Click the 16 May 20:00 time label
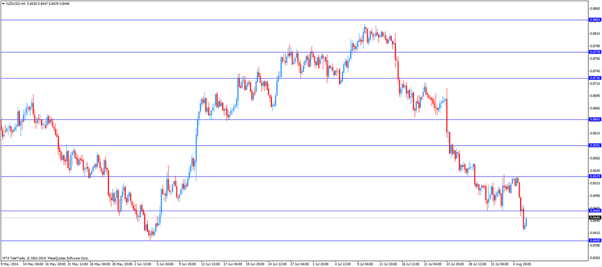The image size is (602, 267). (x=55, y=265)
